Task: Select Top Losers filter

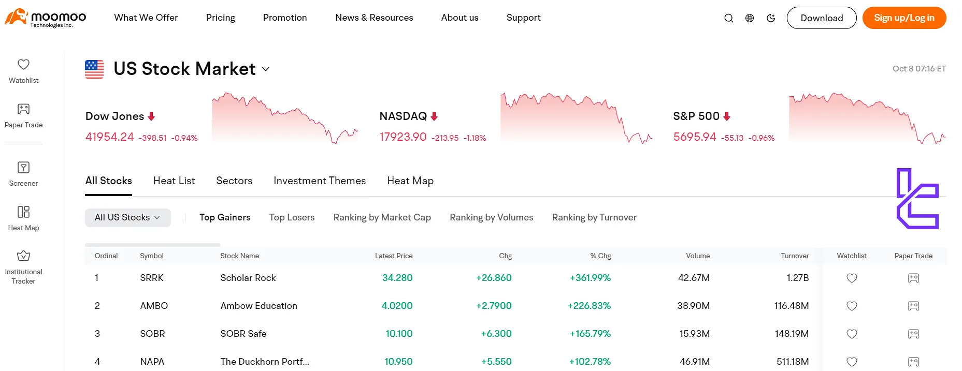Action: (292, 217)
